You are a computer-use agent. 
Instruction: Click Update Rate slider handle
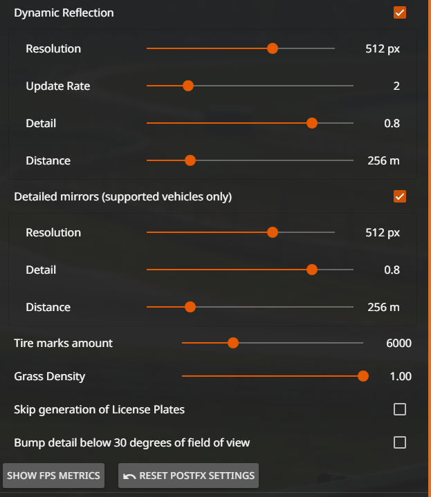click(188, 86)
